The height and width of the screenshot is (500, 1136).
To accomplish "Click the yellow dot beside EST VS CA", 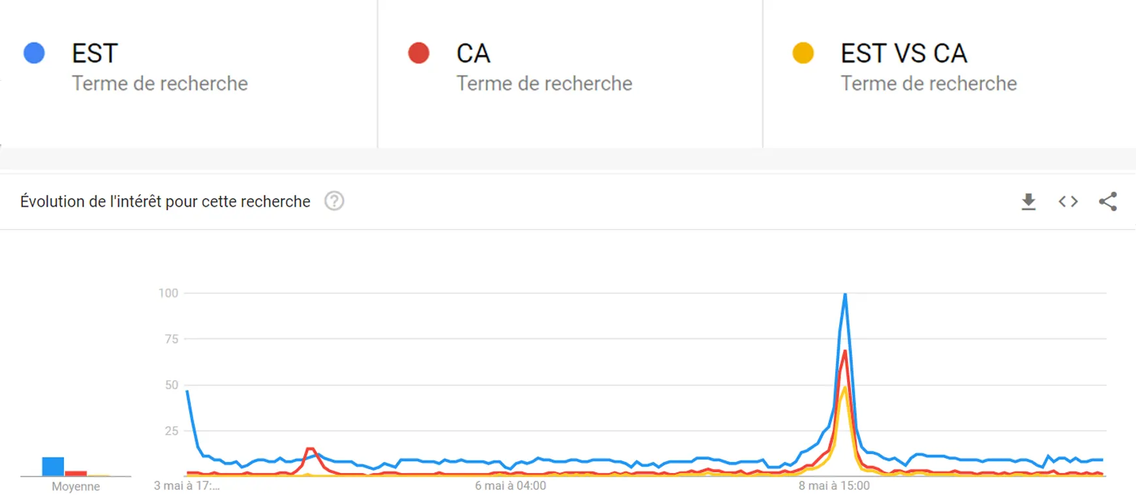I will pyautogui.click(x=803, y=53).
